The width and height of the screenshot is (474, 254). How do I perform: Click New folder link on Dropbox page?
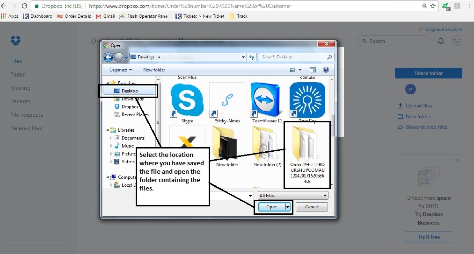[x=414, y=116]
